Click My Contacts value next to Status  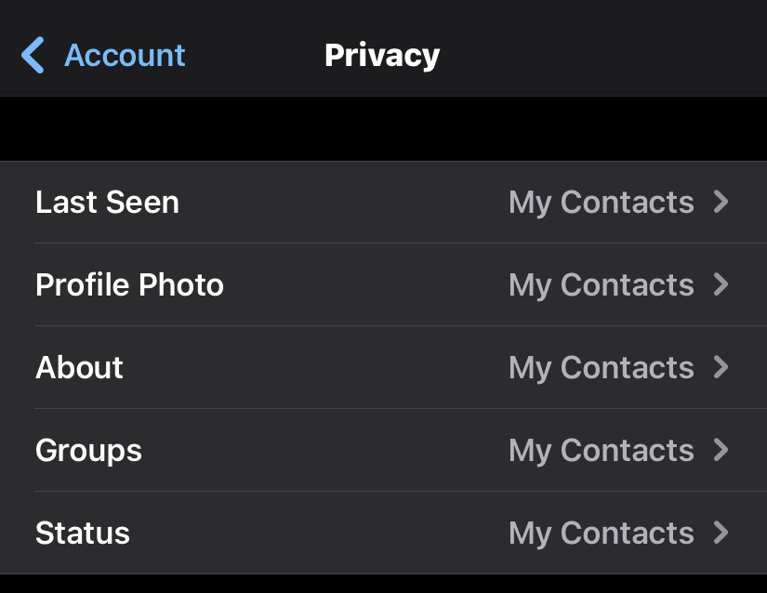tap(601, 534)
